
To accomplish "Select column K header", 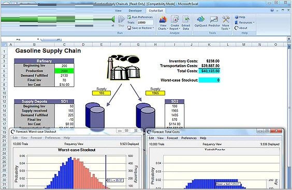I will [x=209, y=44].
